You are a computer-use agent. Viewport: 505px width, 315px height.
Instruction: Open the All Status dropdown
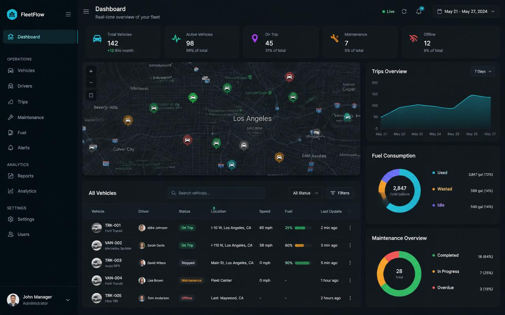pyautogui.click(x=305, y=193)
